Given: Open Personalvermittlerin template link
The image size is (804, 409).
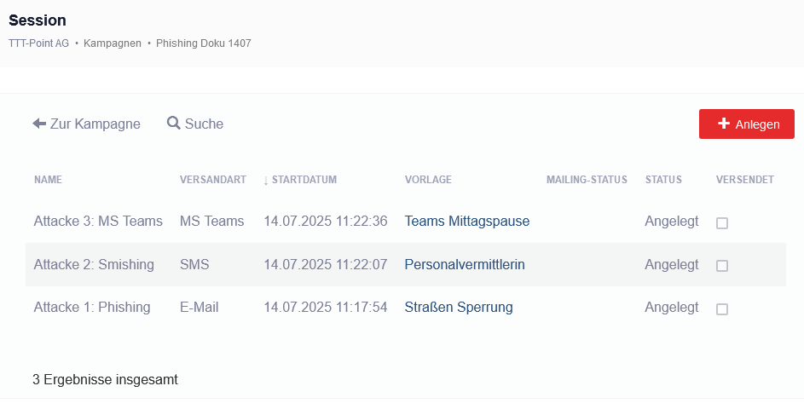Looking at the screenshot, I should [x=465, y=265].
